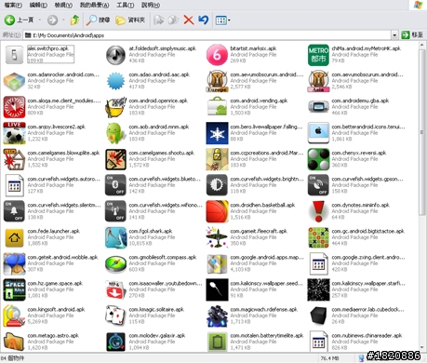Select the pink marksix number 6 icon
Viewport: 427px width, 363px height.
pos(217,55)
